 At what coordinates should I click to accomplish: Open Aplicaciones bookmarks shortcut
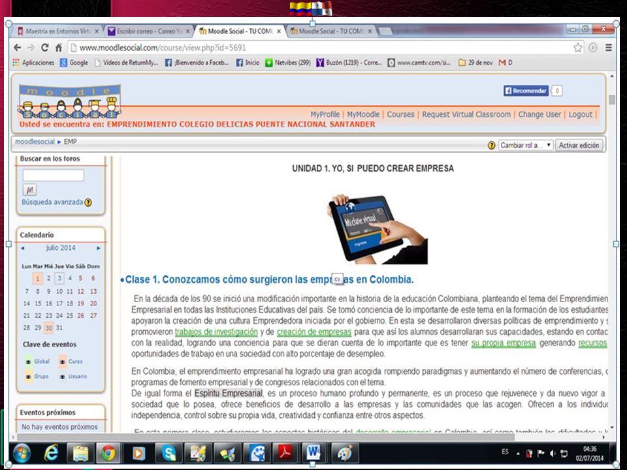pyautogui.click(x=33, y=63)
